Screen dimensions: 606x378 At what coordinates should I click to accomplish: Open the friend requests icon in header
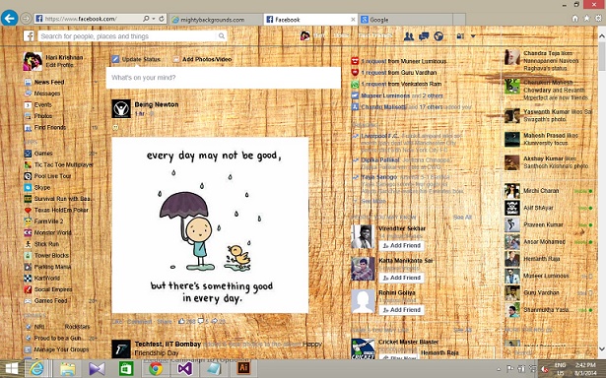[409, 36]
